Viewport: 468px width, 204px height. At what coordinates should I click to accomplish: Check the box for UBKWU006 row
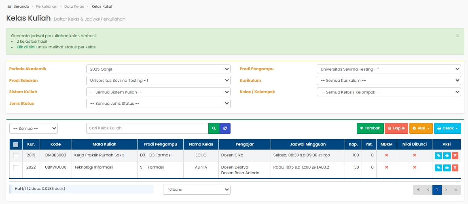pyautogui.click(x=16, y=168)
